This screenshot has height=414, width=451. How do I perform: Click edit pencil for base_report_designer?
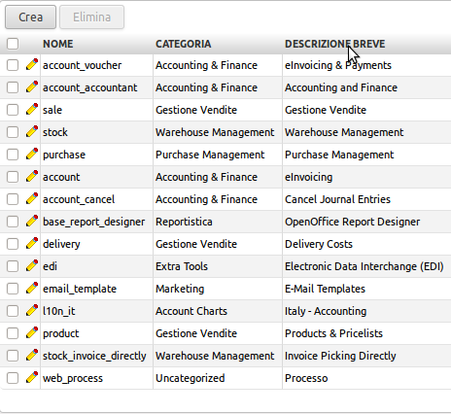pos(32,221)
